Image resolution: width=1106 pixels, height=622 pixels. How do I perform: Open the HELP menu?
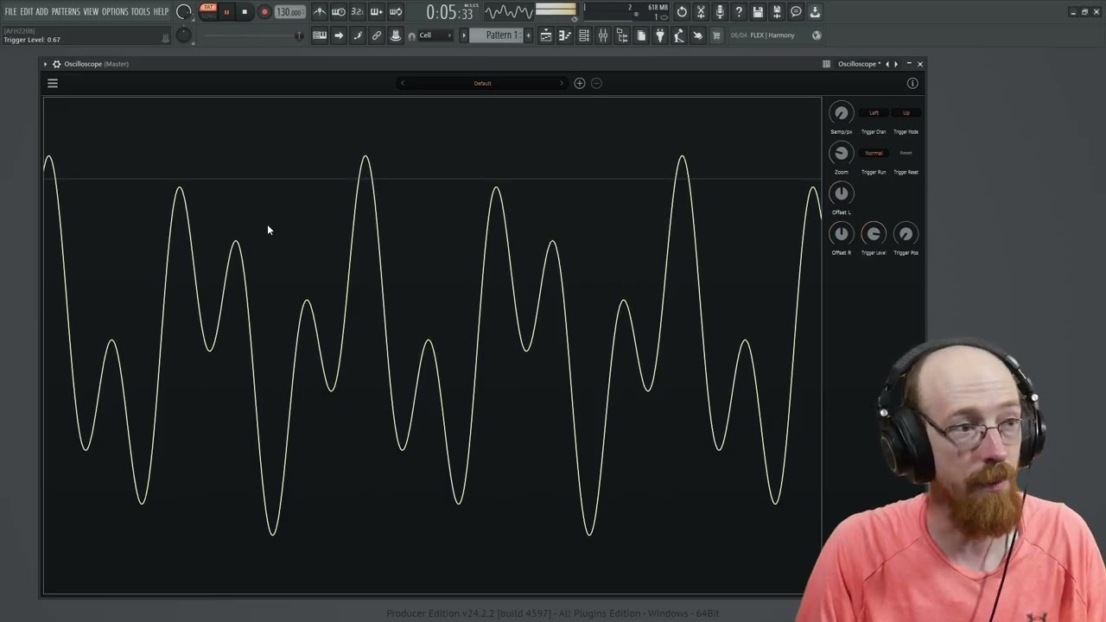[x=161, y=12]
